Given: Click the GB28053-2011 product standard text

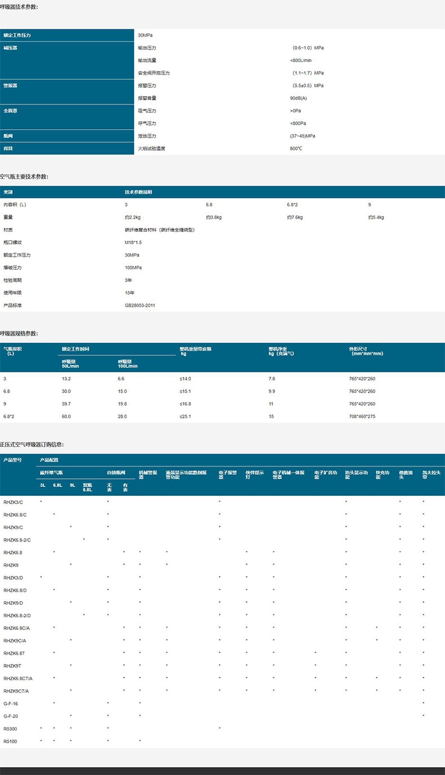Looking at the screenshot, I should [140, 306].
